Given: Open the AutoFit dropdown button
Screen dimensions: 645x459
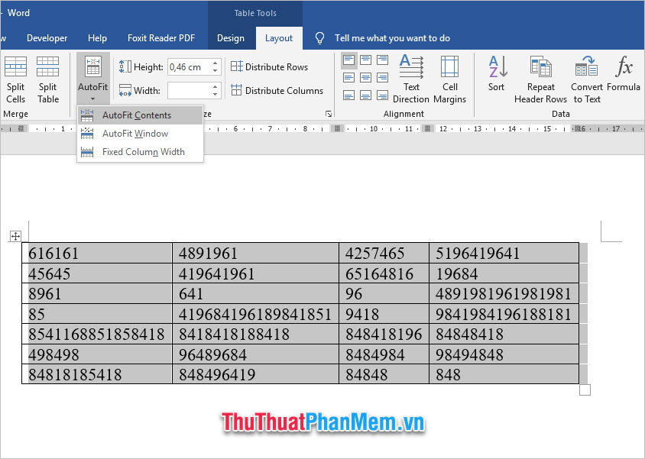Looking at the screenshot, I should click(93, 79).
